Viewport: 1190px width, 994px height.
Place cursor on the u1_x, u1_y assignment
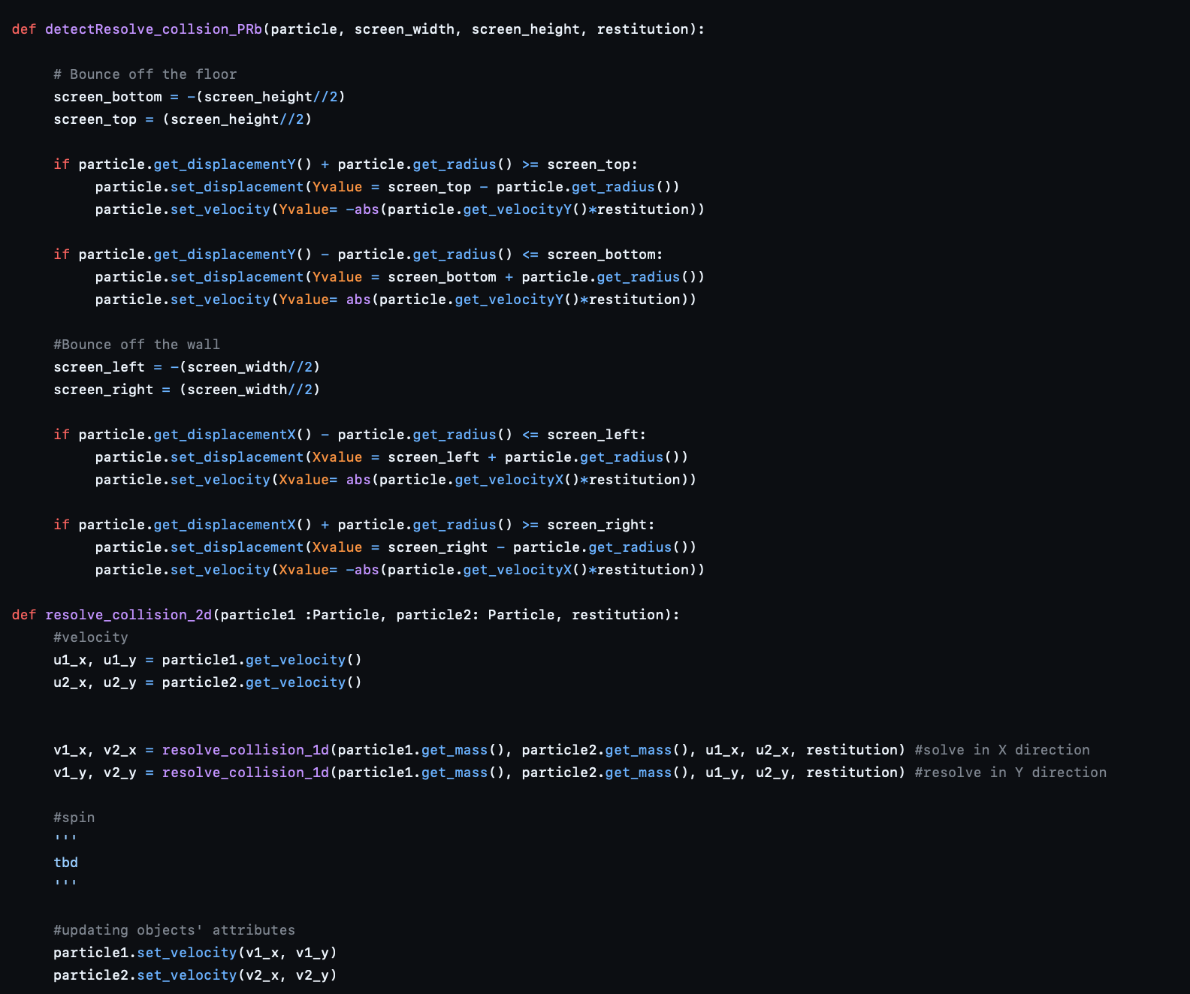click(x=207, y=660)
